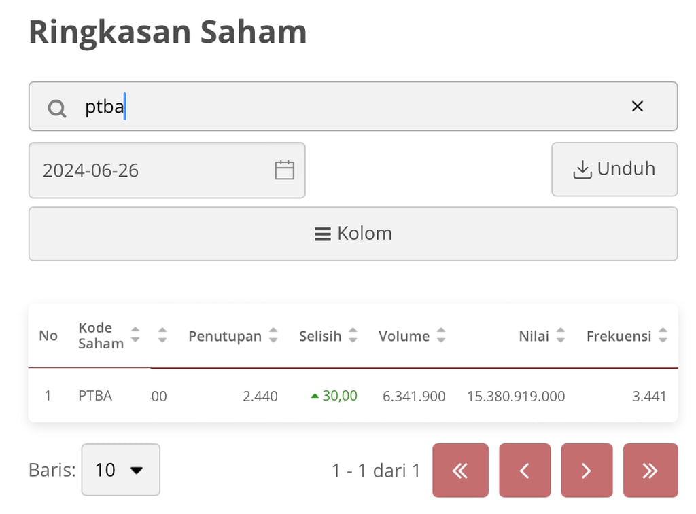Clear the ptba search using the X icon

pyautogui.click(x=637, y=106)
